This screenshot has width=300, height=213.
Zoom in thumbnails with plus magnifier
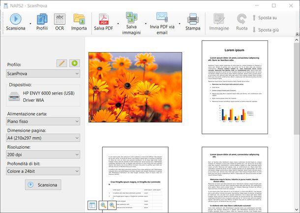click(112, 205)
